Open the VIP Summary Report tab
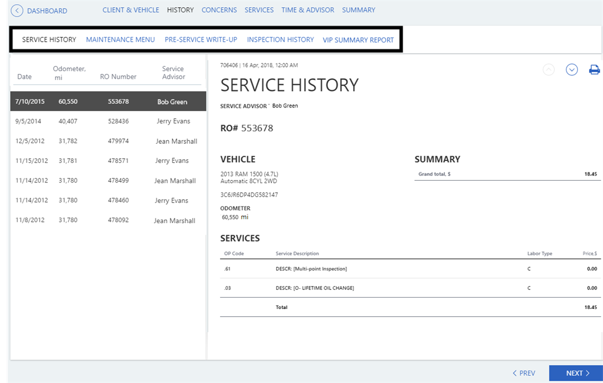This screenshot has width=603, height=383. coord(358,40)
